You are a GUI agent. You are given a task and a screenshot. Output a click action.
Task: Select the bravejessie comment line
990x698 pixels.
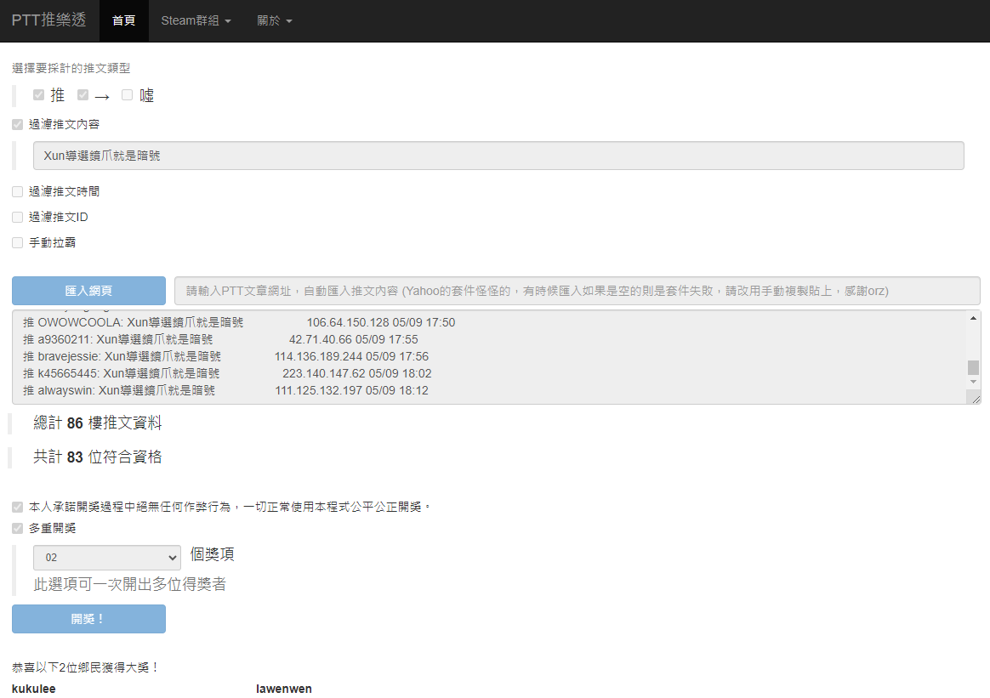(x=226, y=356)
